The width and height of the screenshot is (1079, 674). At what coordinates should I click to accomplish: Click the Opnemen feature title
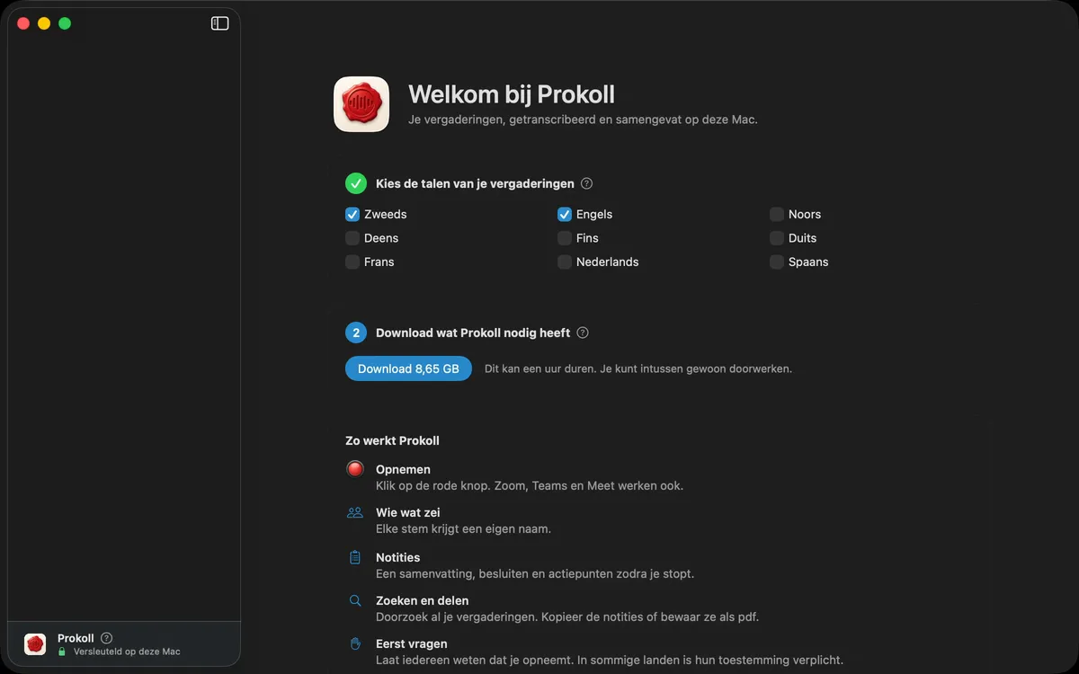(403, 469)
